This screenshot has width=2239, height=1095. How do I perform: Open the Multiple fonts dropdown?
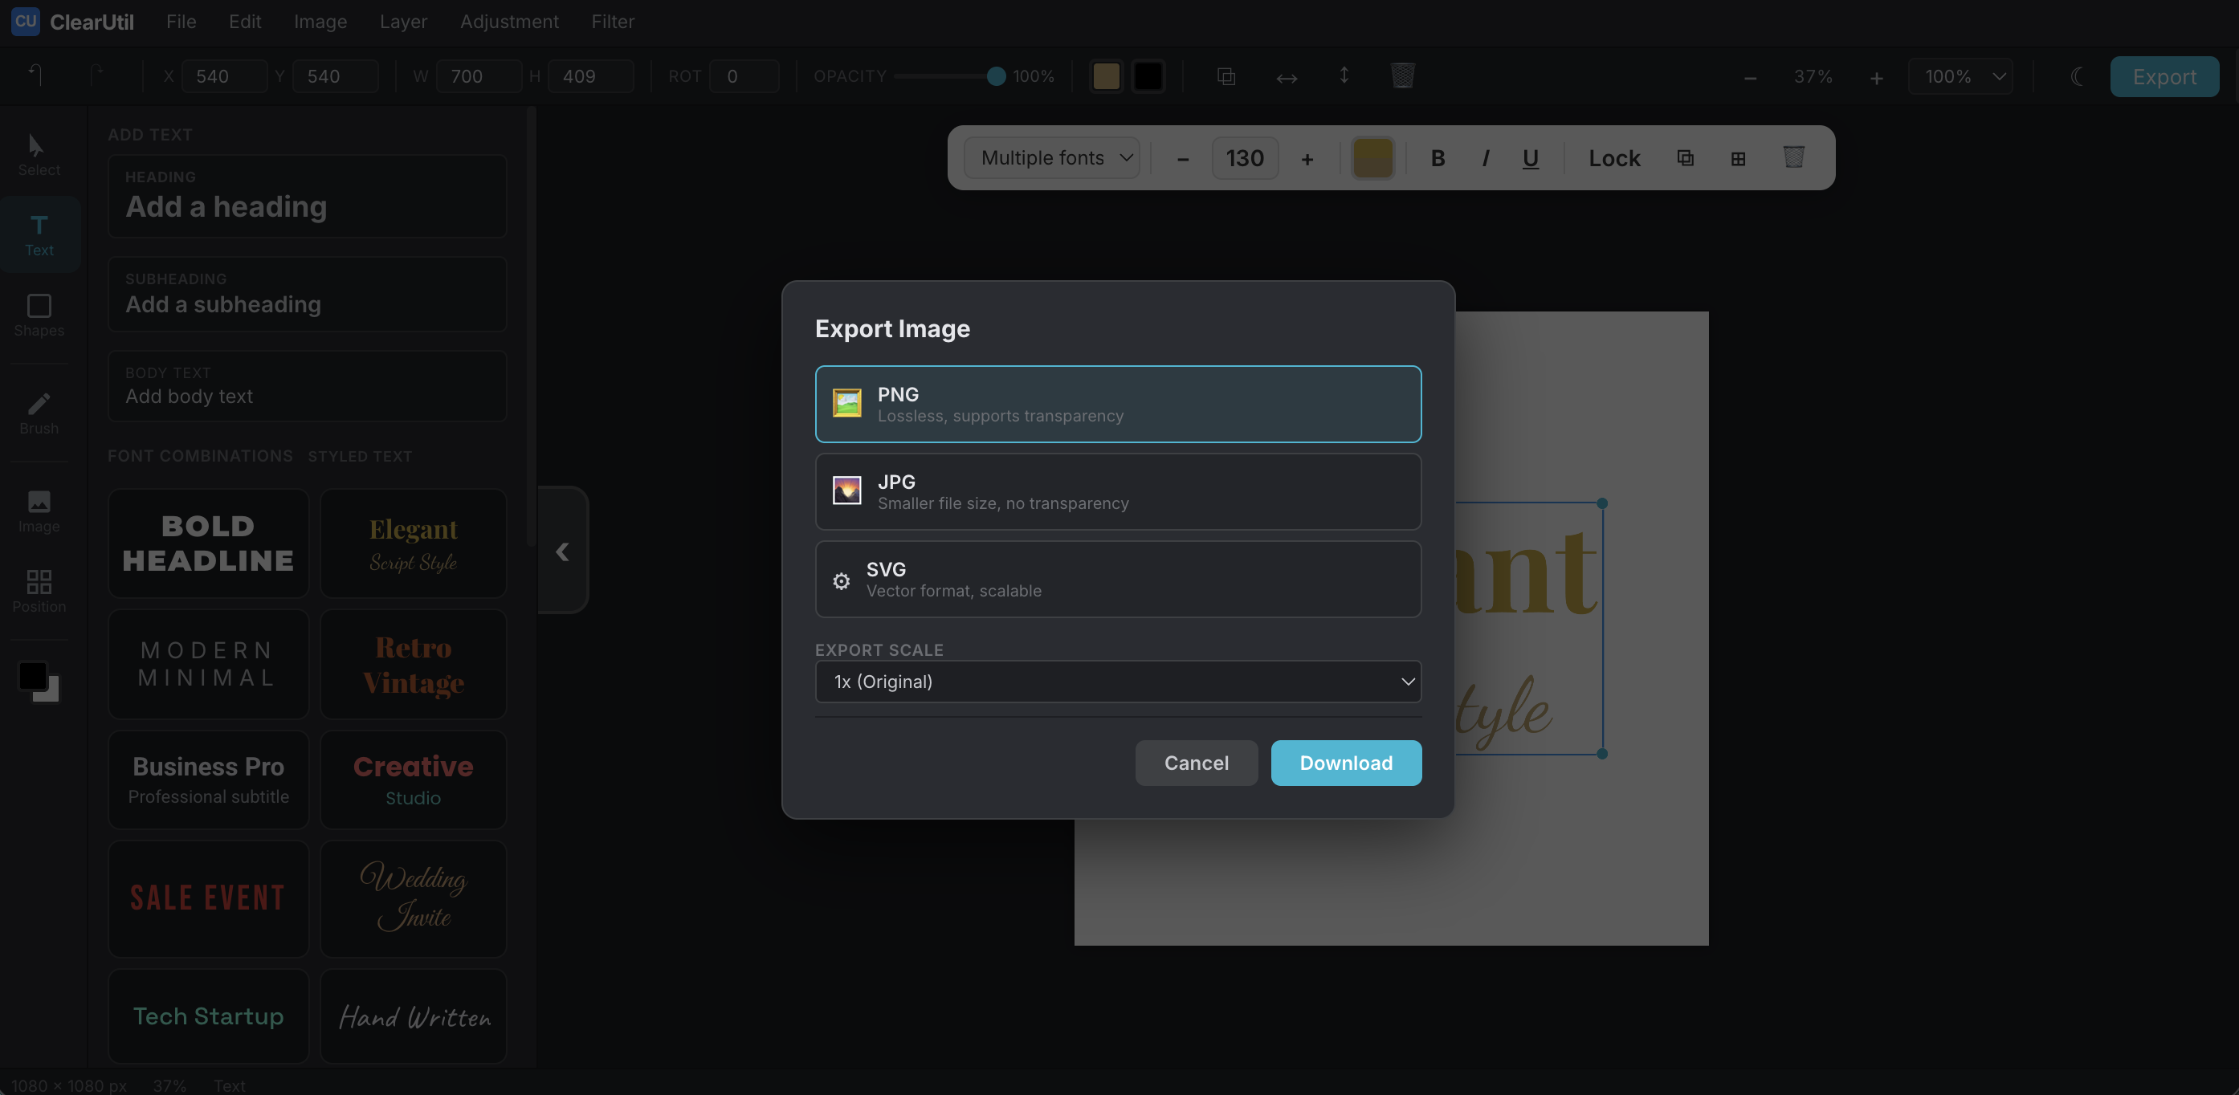pyautogui.click(x=1050, y=157)
